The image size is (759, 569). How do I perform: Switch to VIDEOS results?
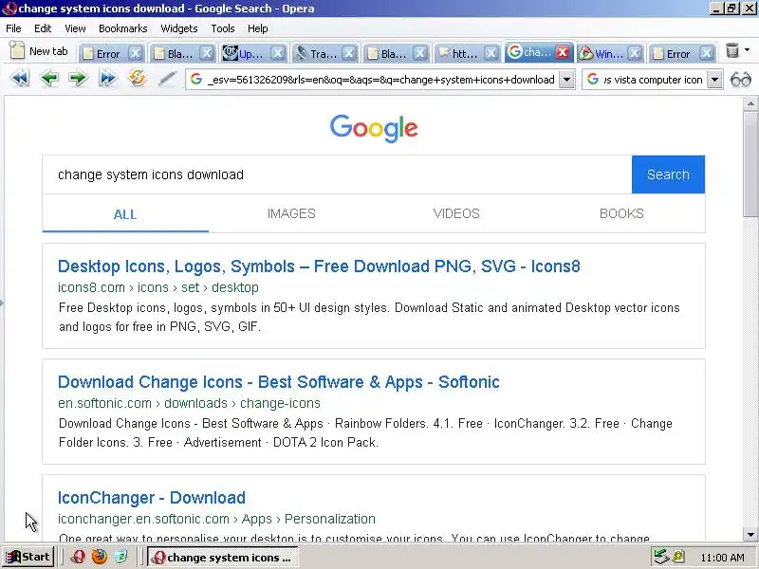coord(456,214)
